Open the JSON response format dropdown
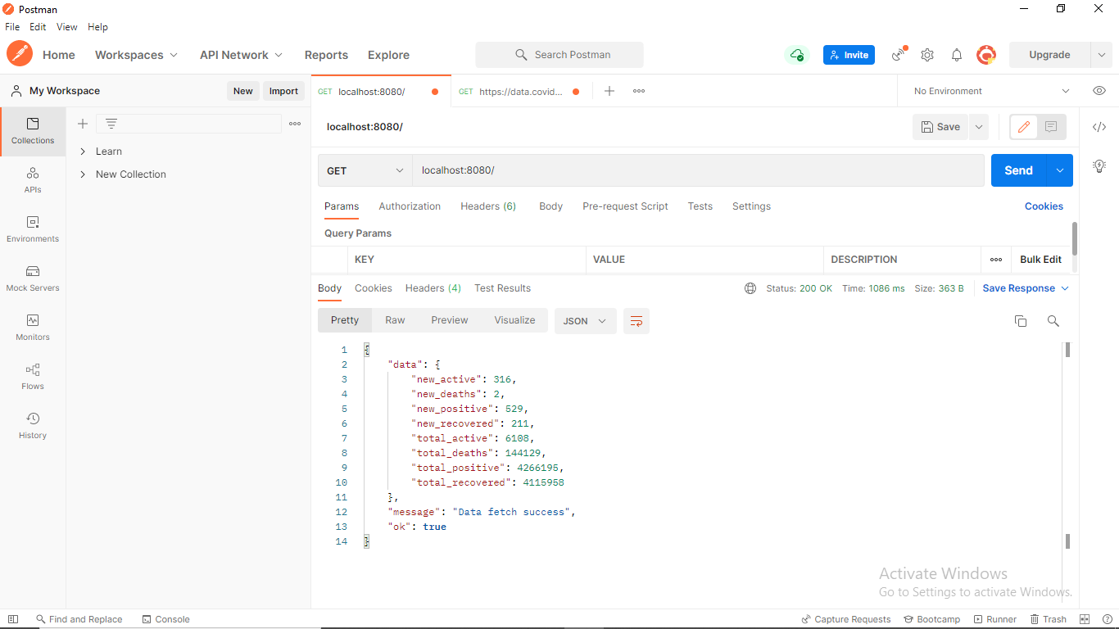This screenshot has width=1119, height=629. (x=585, y=321)
